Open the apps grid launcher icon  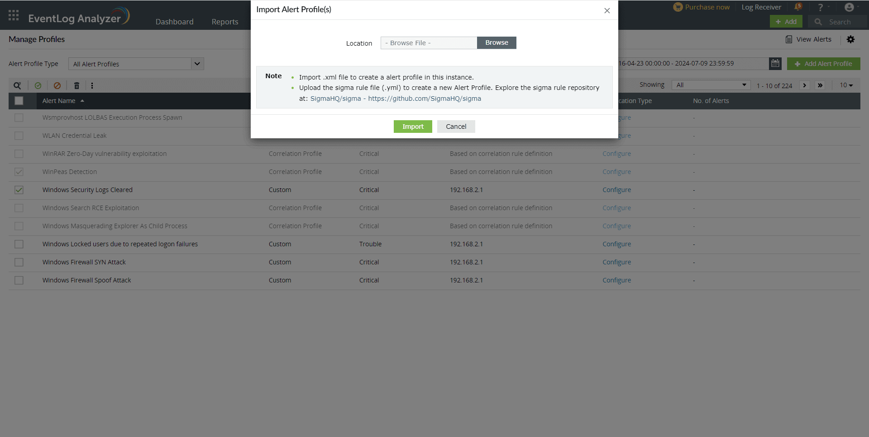tap(14, 15)
